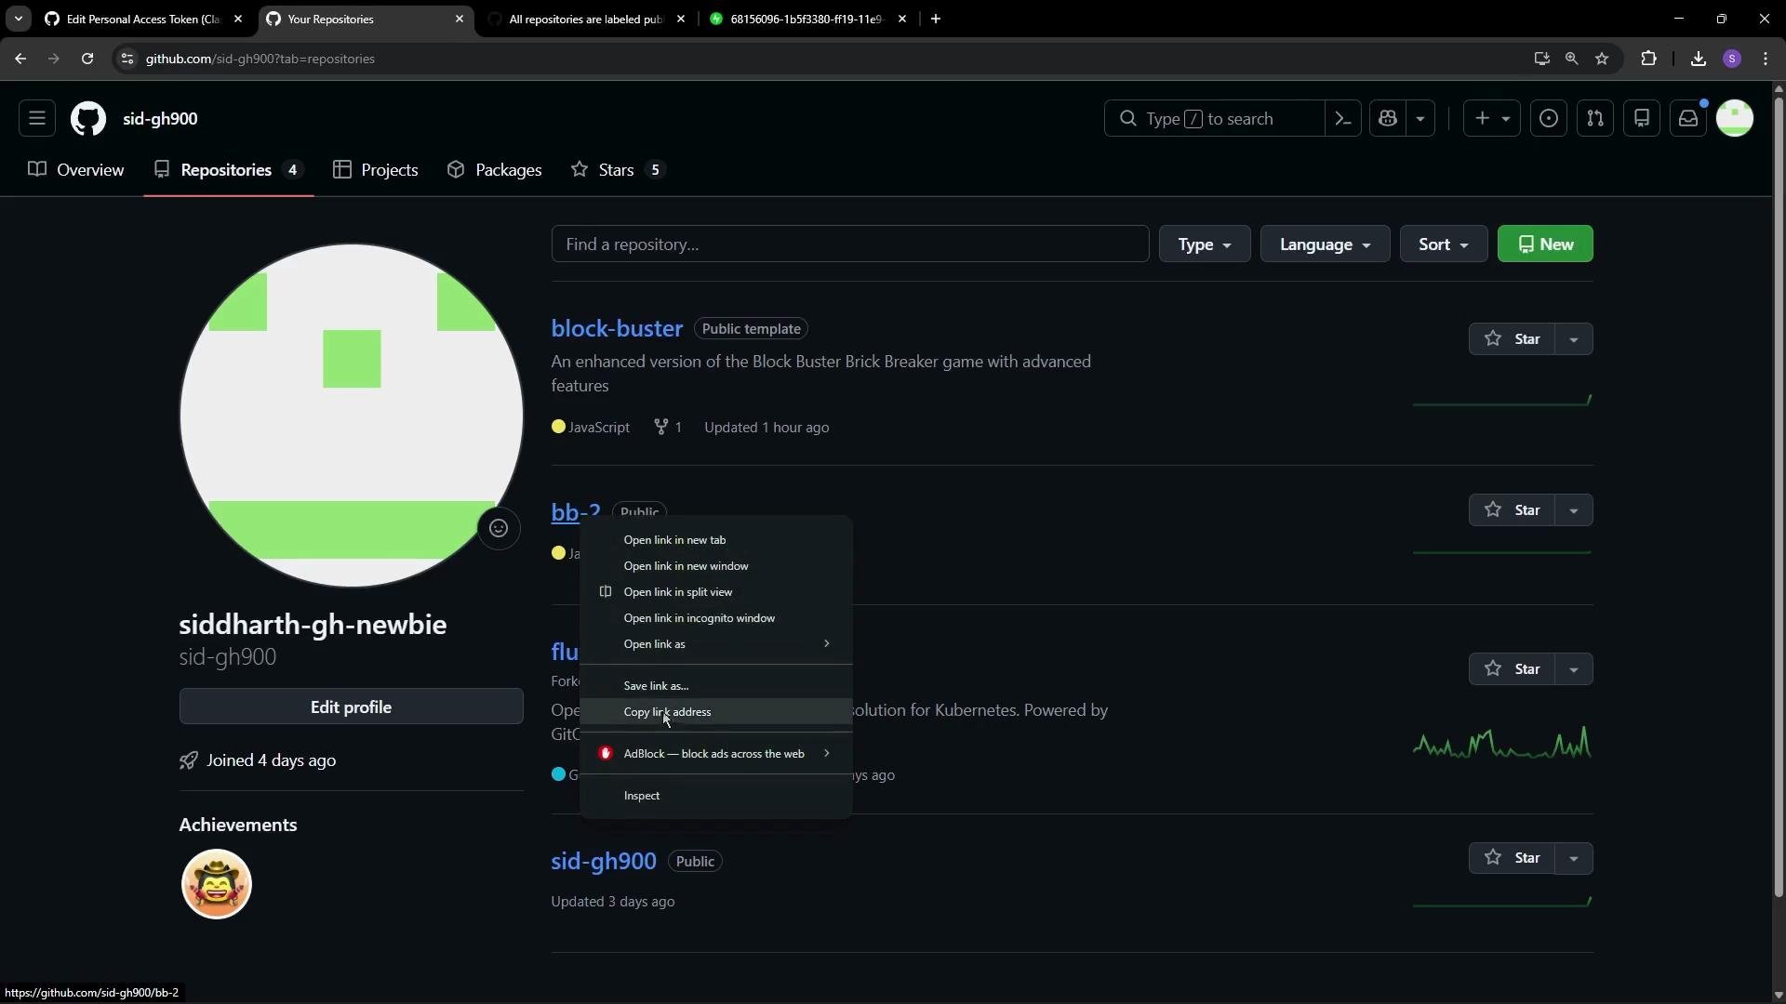Open the browser zoom icon in address bar
1786x1004 pixels.
1572,59
